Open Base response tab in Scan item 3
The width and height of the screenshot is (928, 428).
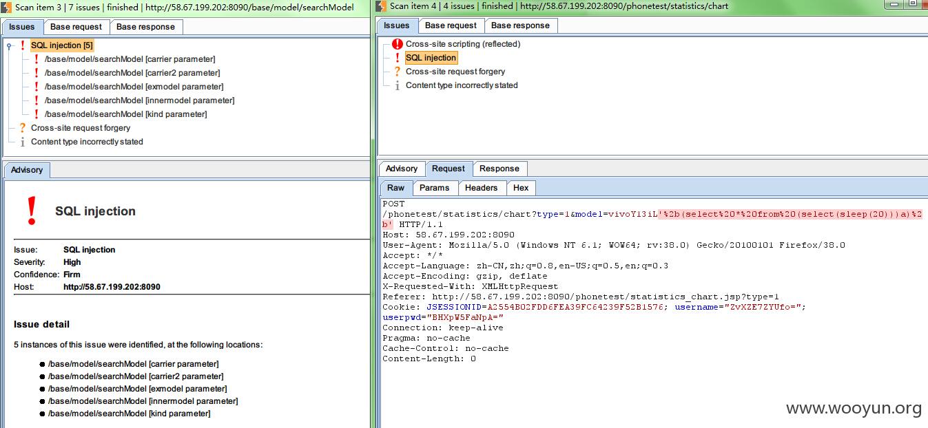click(145, 27)
